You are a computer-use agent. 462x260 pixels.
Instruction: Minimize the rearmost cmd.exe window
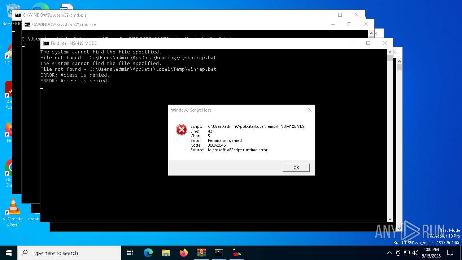(323, 15)
